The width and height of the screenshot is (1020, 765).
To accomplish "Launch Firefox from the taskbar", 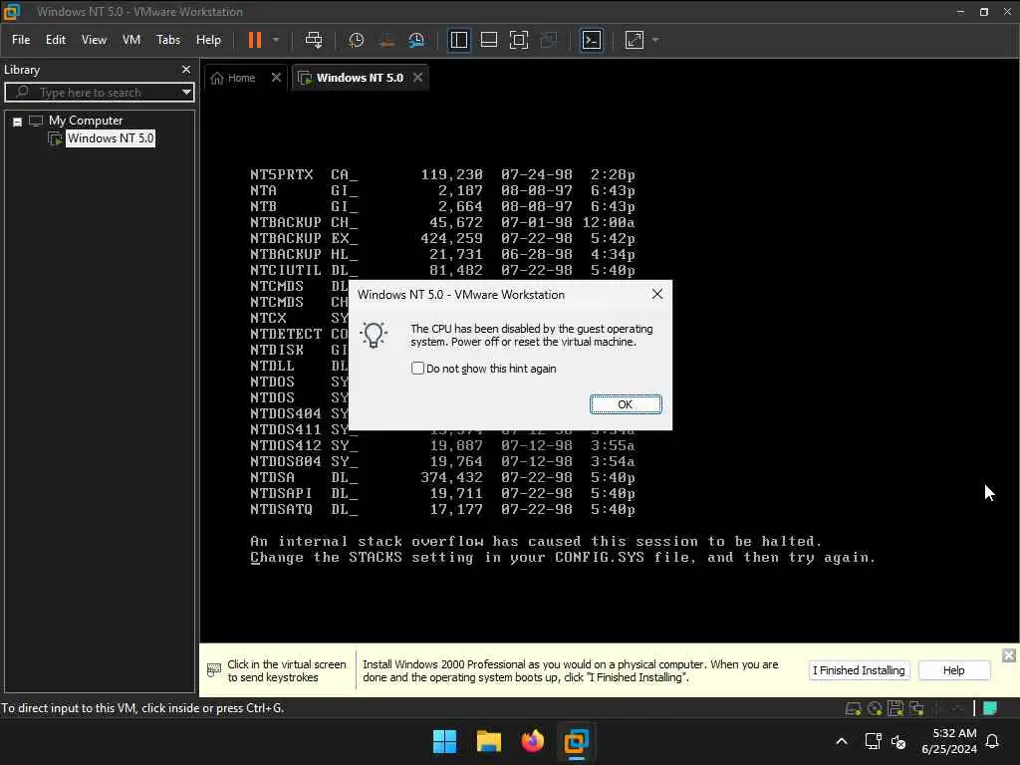I will click(532, 741).
